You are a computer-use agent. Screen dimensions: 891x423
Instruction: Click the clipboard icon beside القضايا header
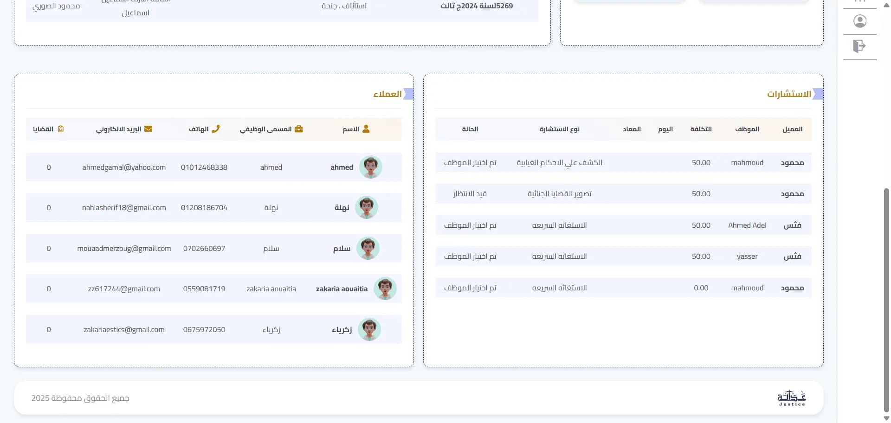click(x=60, y=129)
